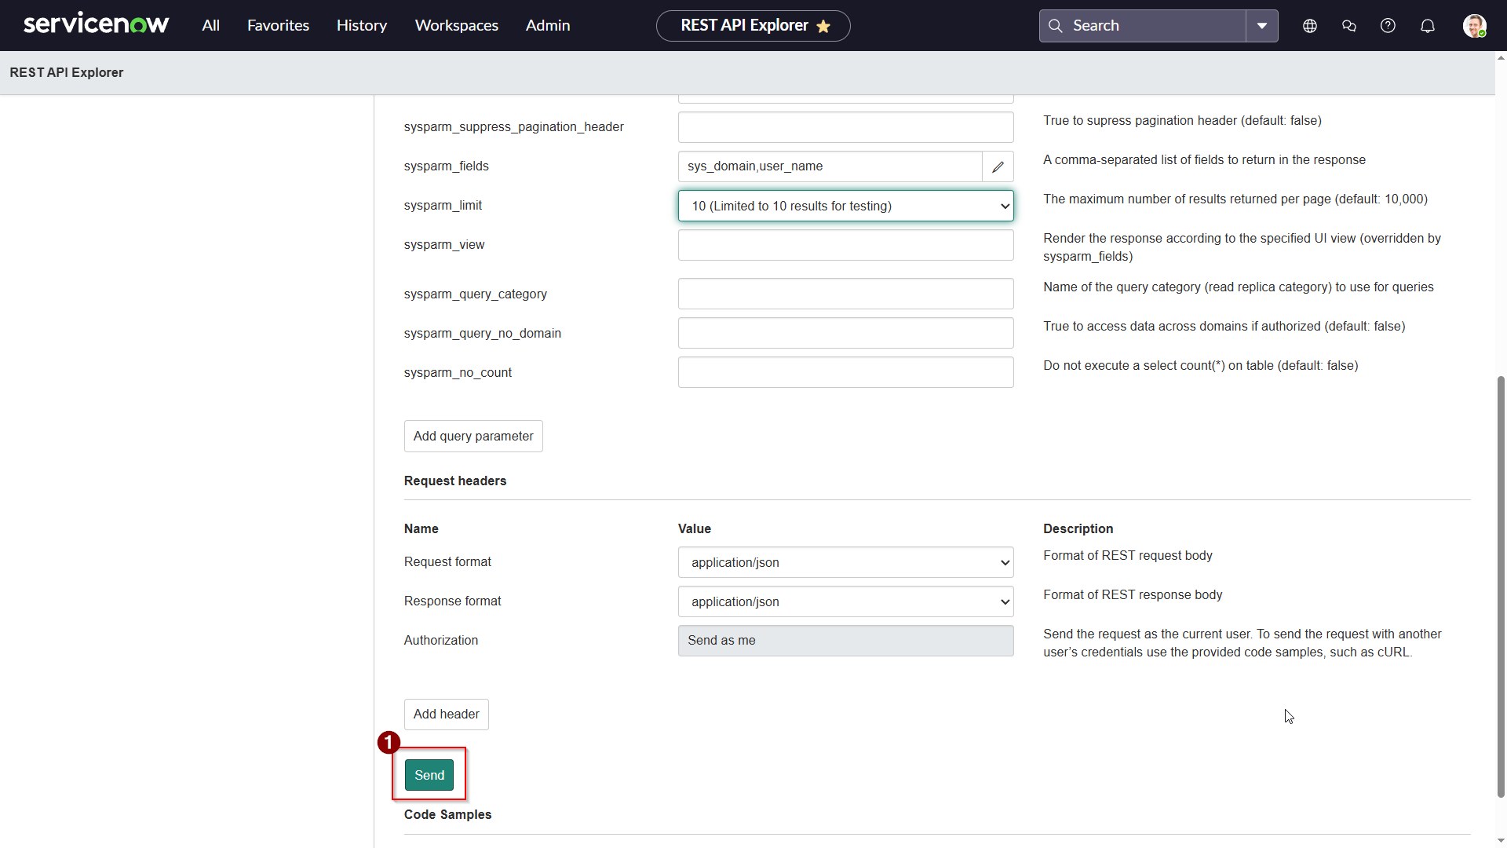Open the sysparm_limit dropdown

click(845, 206)
